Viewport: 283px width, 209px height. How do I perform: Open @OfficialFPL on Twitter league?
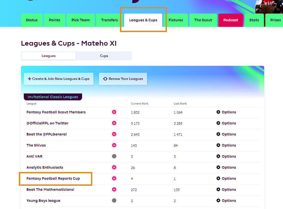pos(48,123)
